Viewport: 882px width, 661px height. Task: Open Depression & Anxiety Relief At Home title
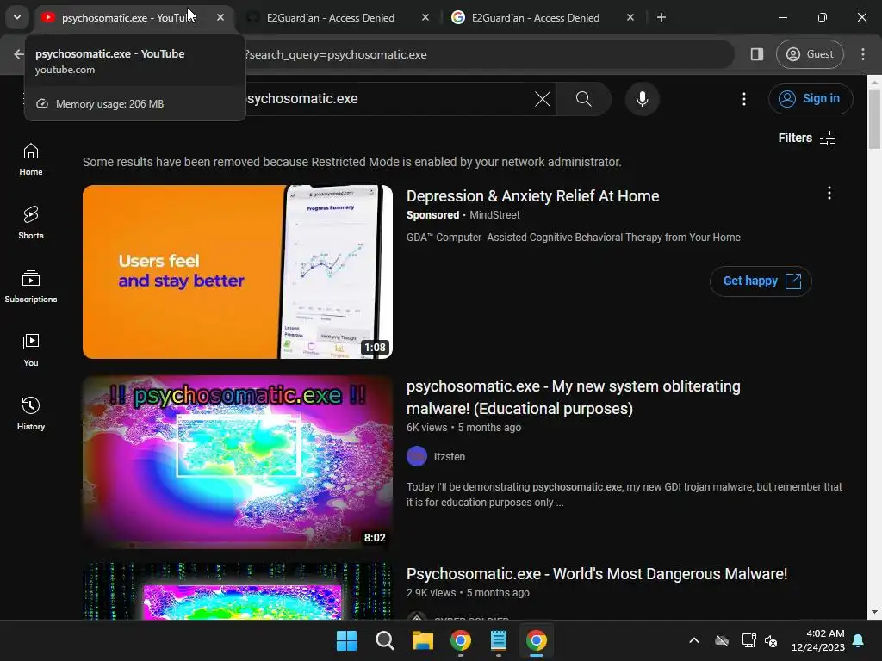532,196
